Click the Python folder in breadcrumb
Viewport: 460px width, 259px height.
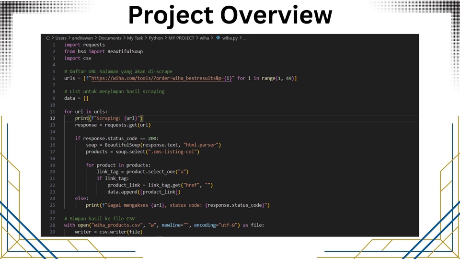pyautogui.click(x=156, y=38)
